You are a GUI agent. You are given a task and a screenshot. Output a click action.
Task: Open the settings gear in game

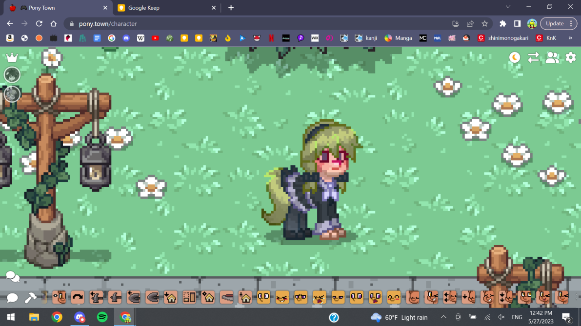click(x=570, y=57)
